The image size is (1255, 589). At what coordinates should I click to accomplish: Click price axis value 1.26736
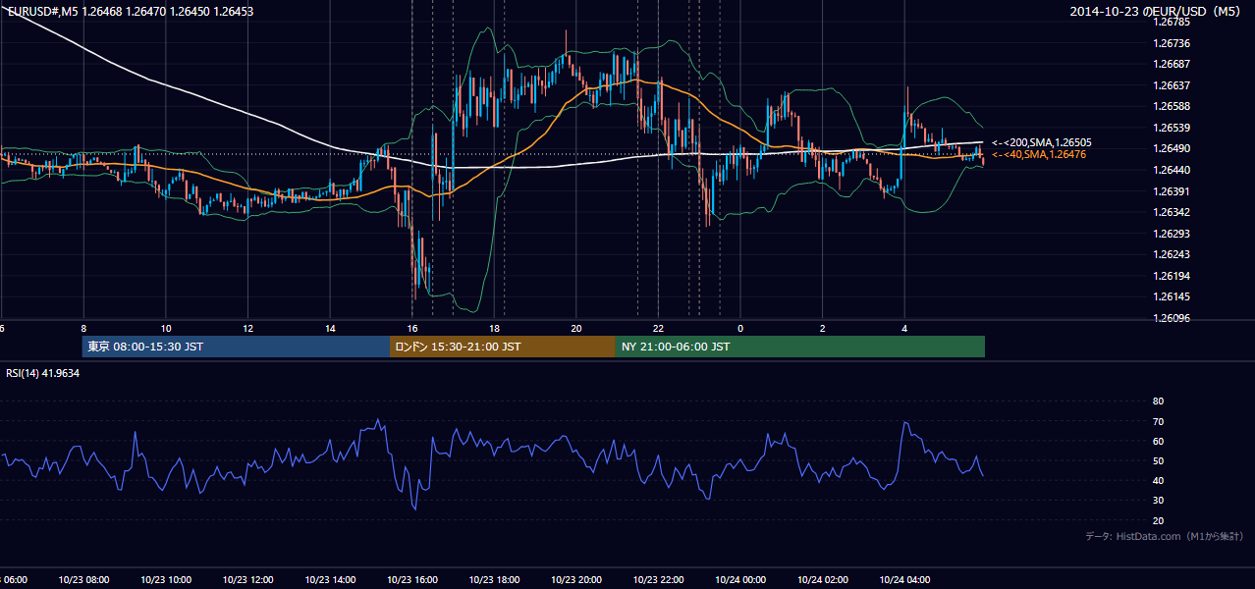pyautogui.click(x=1172, y=43)
